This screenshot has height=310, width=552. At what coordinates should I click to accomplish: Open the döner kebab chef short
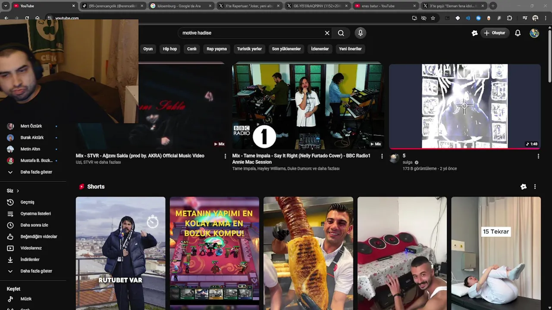click(x=308, y=253)
